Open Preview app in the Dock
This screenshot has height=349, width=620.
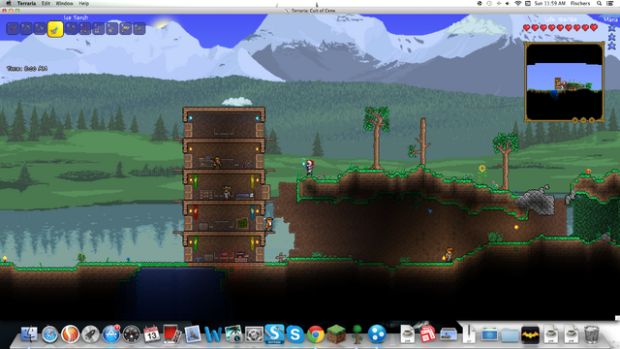point(193,334)
